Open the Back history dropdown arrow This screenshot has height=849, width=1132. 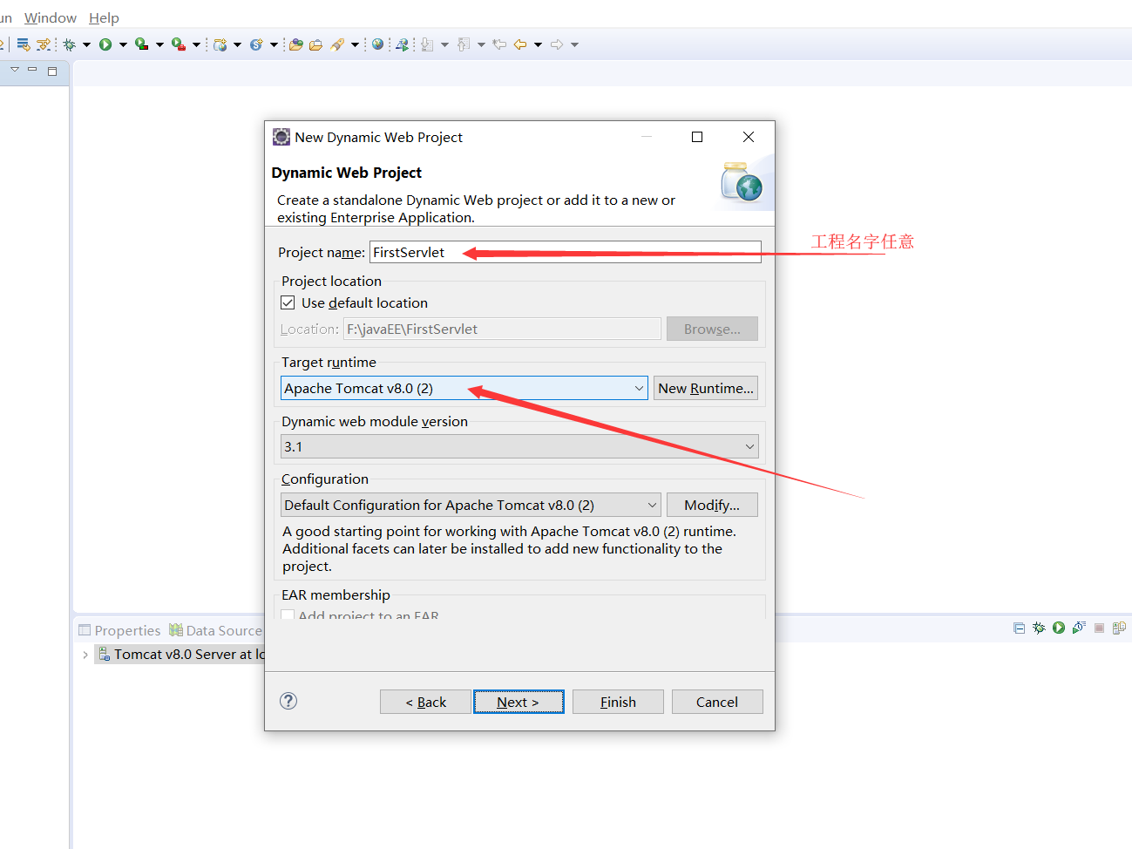(538, 44)
